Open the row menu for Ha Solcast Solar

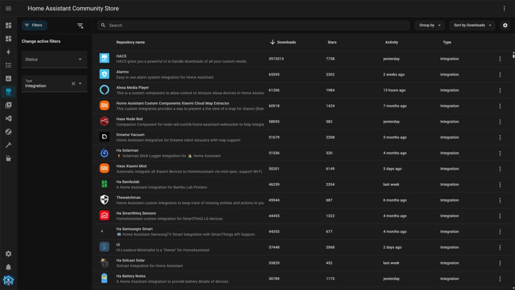[x=500, y=263]
